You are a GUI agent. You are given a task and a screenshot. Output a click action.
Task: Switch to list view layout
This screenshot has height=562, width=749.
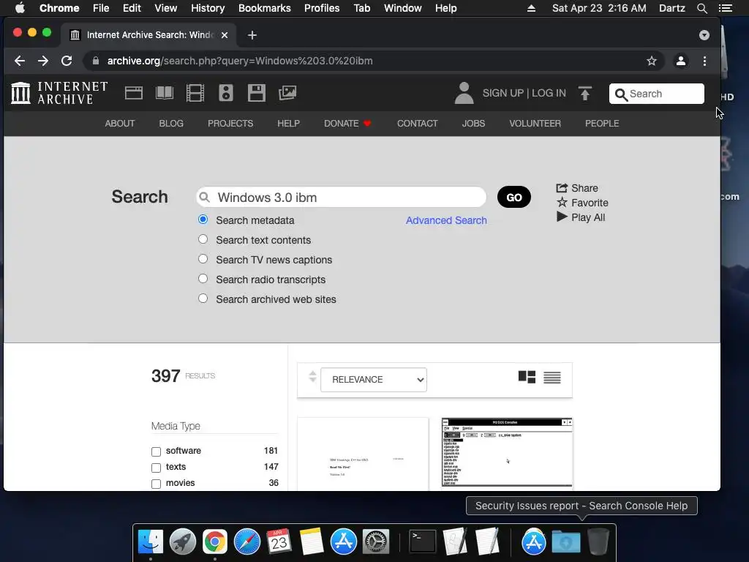552,378
